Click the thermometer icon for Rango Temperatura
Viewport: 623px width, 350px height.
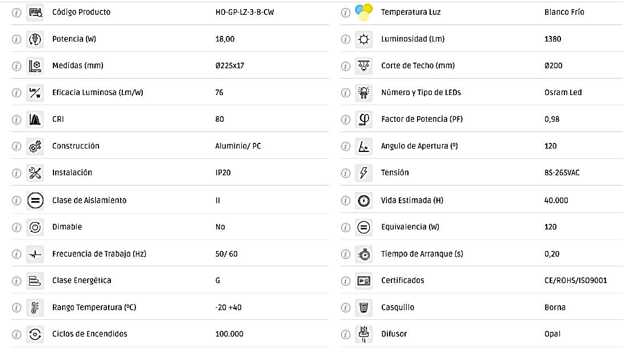[35, 307]
